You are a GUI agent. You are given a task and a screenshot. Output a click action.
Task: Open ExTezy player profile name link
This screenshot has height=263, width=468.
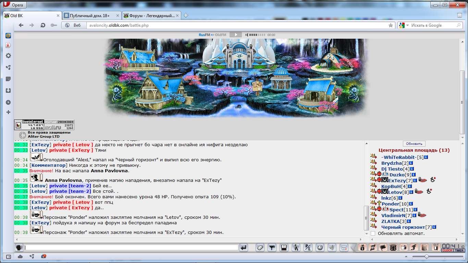click(x=397, y=180)
